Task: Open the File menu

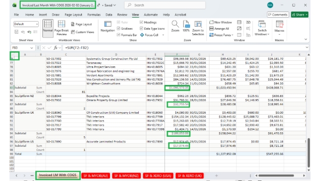Action: coord(16,15)
